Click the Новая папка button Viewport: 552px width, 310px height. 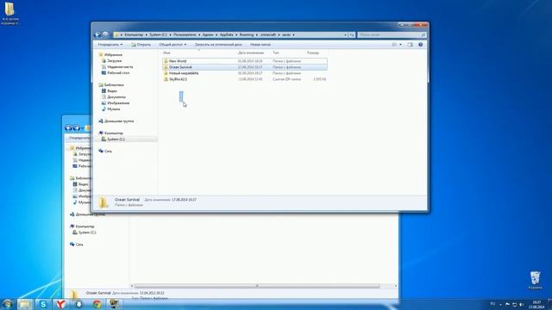click(260, 45)
